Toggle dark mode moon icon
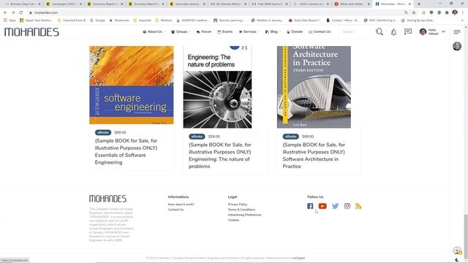Image resolution: width=468 pixels, height=263 pixels. pyautogui.click(x=457, y=260)
